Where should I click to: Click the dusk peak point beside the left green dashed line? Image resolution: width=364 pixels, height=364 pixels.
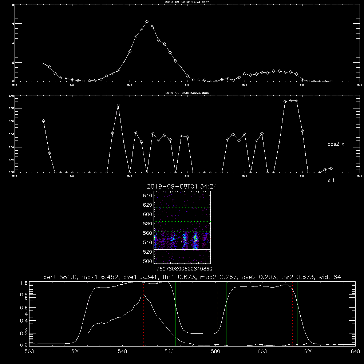(x=118, y=105)
